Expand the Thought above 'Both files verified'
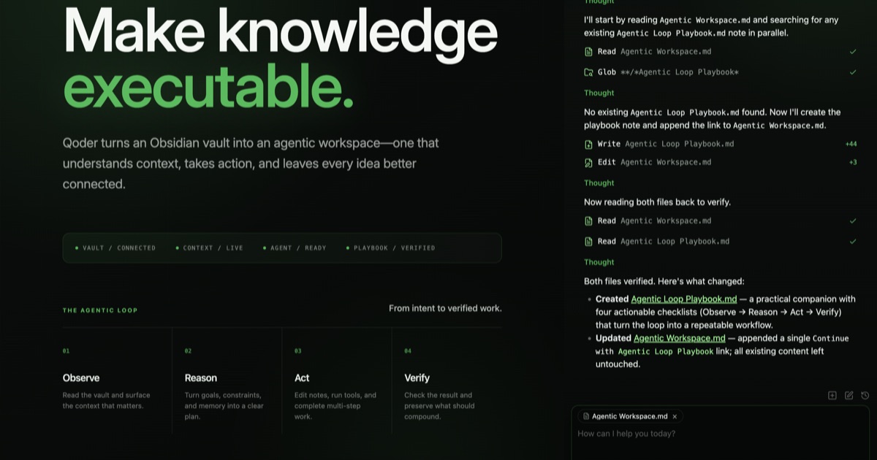 click(599, 262)
